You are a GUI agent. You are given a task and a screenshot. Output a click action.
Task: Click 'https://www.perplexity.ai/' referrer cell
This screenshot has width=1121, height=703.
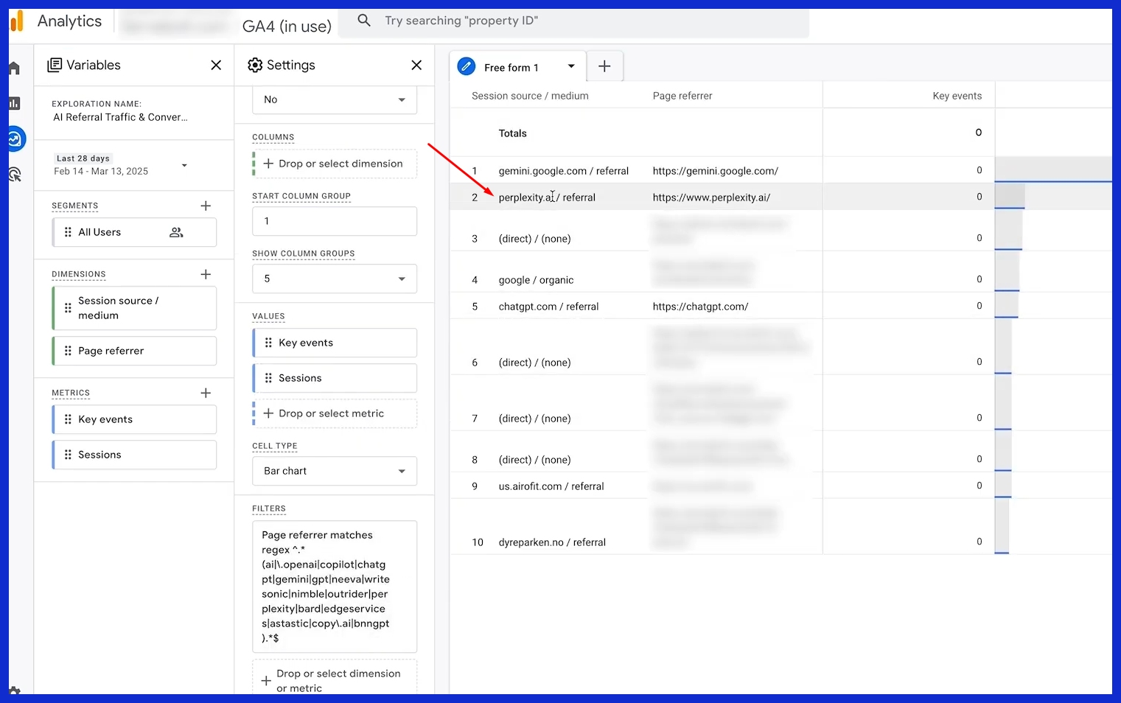point(711,197)
